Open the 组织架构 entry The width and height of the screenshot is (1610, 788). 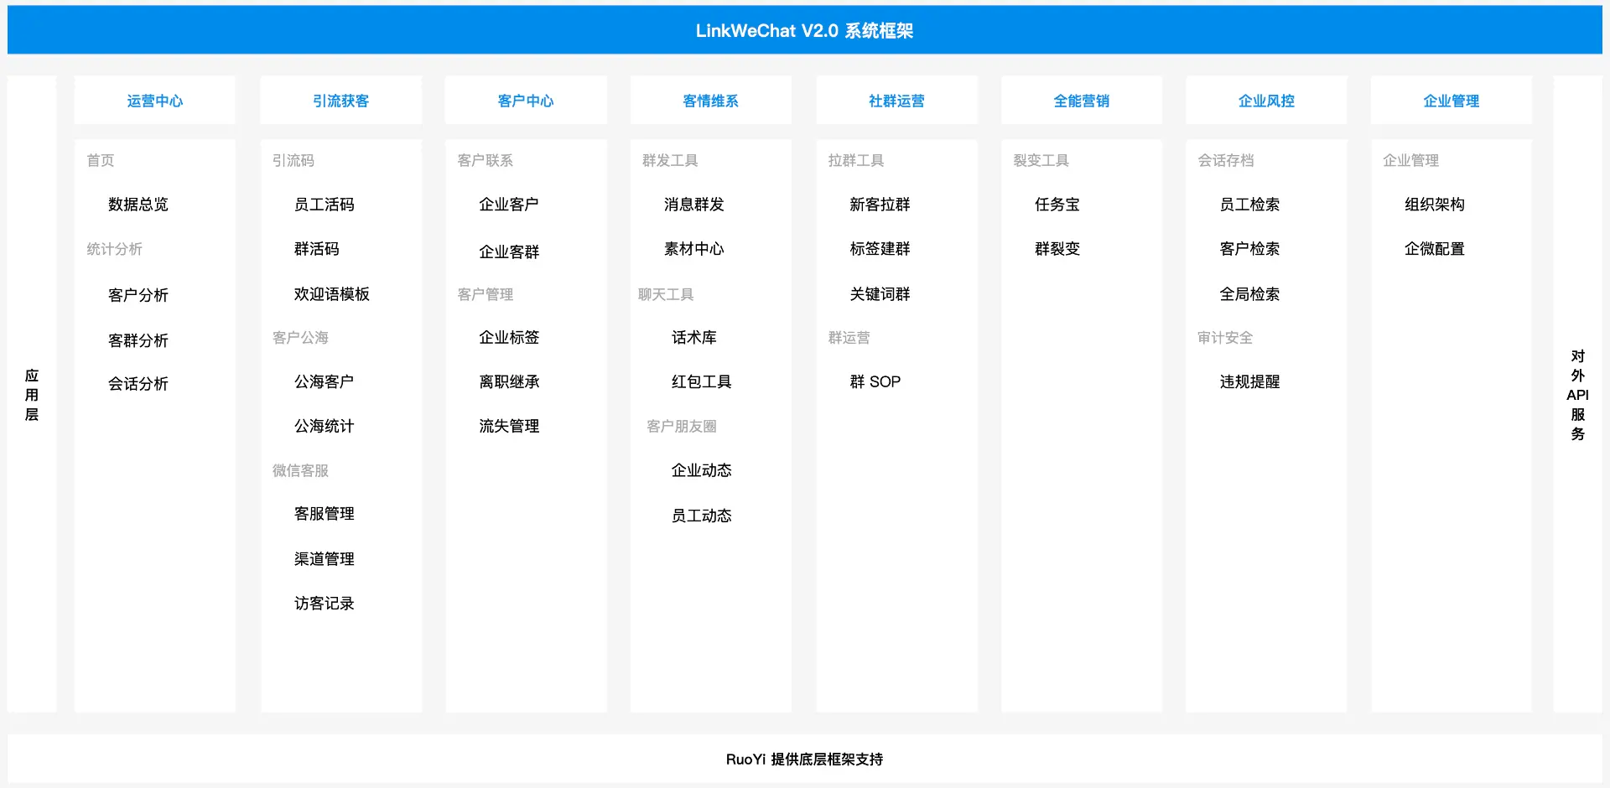[x=1435, y=205]
